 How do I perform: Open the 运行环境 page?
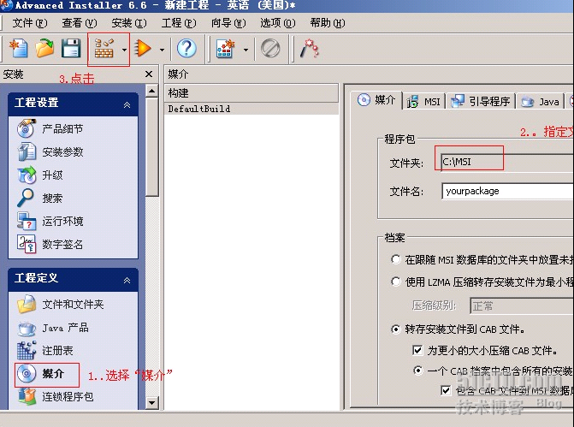[x=50, y=221]
